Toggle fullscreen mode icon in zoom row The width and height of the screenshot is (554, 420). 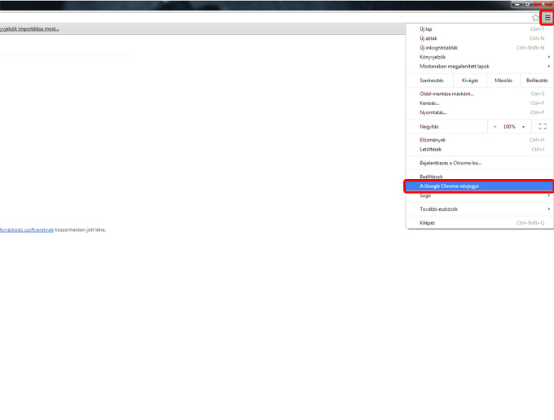tap(543, 126)
